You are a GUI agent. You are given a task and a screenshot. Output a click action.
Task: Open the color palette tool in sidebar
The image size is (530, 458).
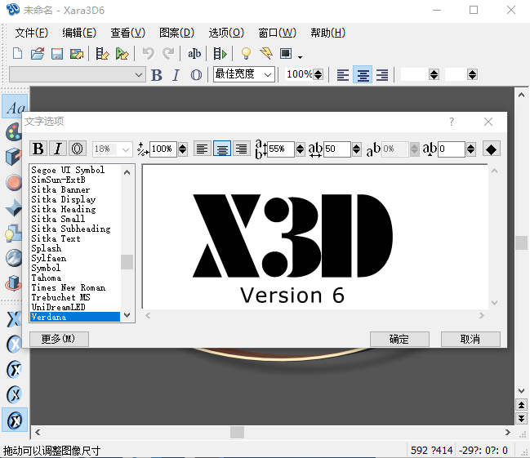point(14,132)
